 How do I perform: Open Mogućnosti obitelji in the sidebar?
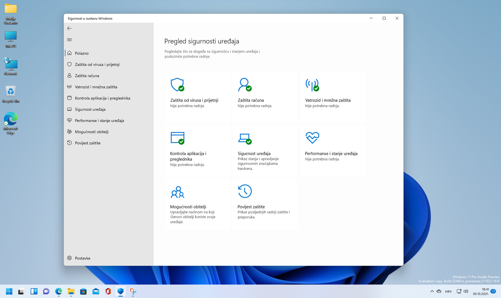click(109, 132)
